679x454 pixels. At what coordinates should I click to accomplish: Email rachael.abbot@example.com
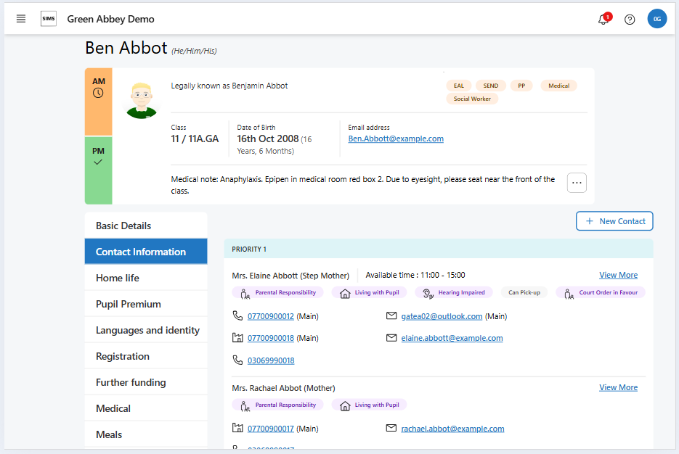[452, 429]
